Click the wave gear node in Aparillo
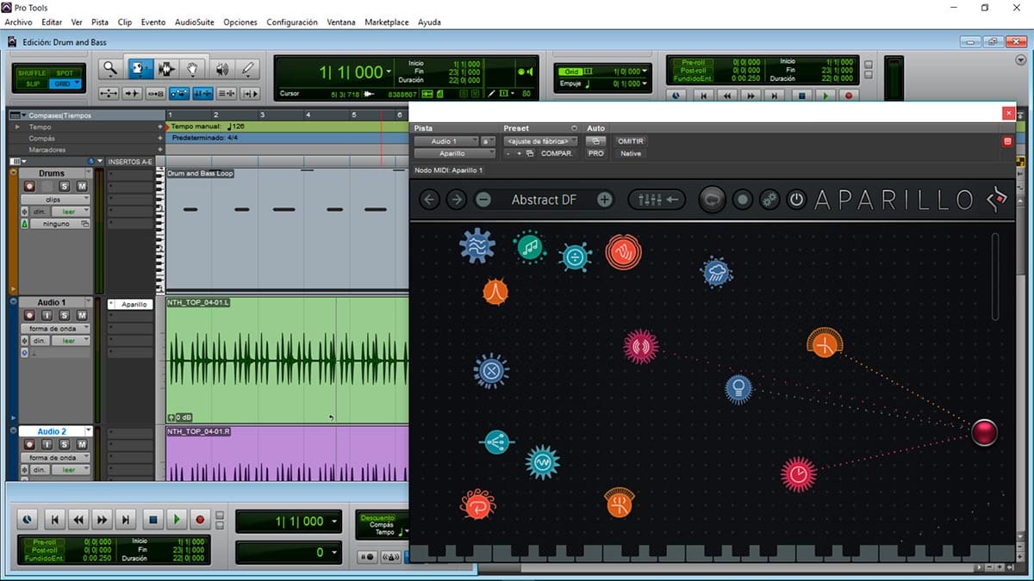 click(477, 245)
